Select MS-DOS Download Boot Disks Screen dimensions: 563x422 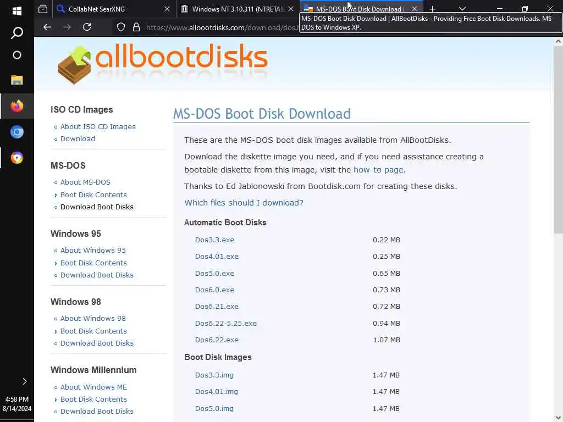(x=97, y=207)
